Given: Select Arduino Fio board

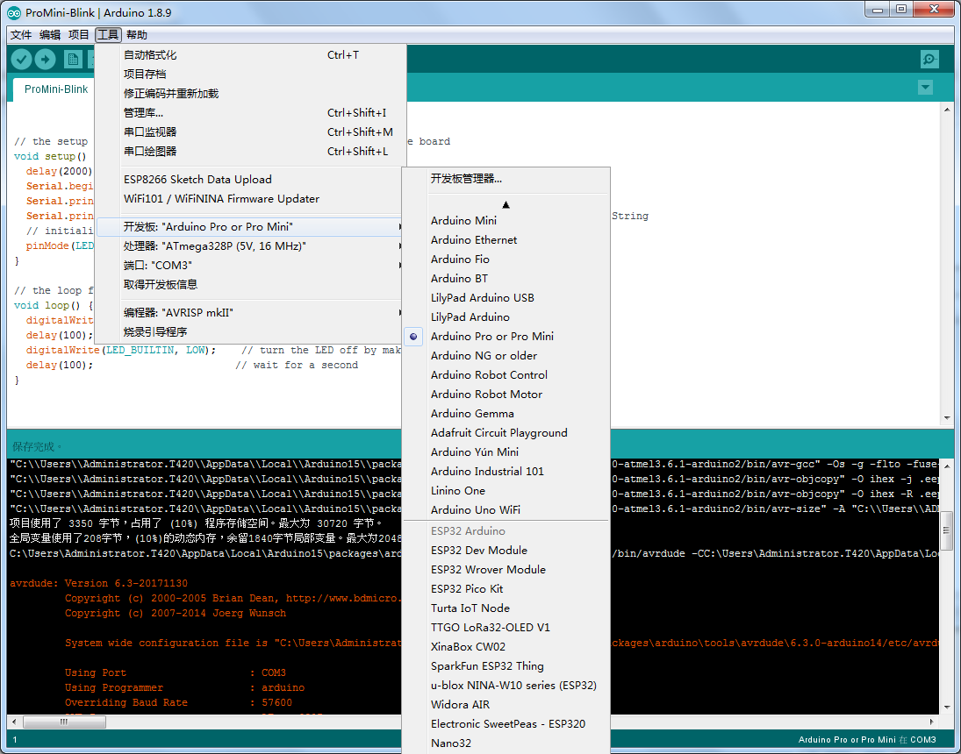Looking at the screenshot, I should click(x=506, y=260).
